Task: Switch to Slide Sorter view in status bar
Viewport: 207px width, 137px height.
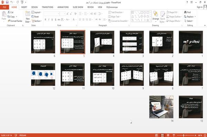Action: point(162,135)
